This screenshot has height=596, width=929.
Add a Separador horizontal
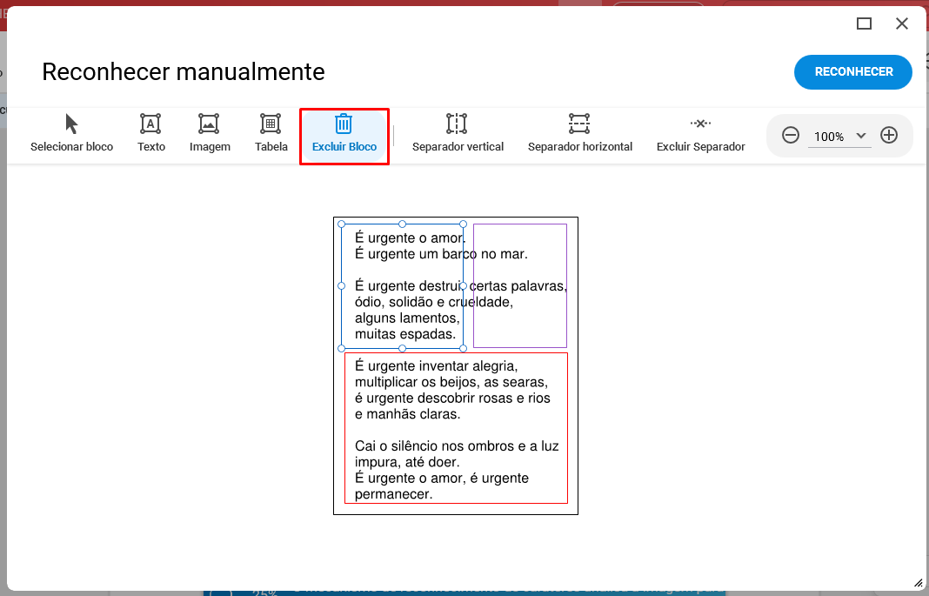click(580, 133)
